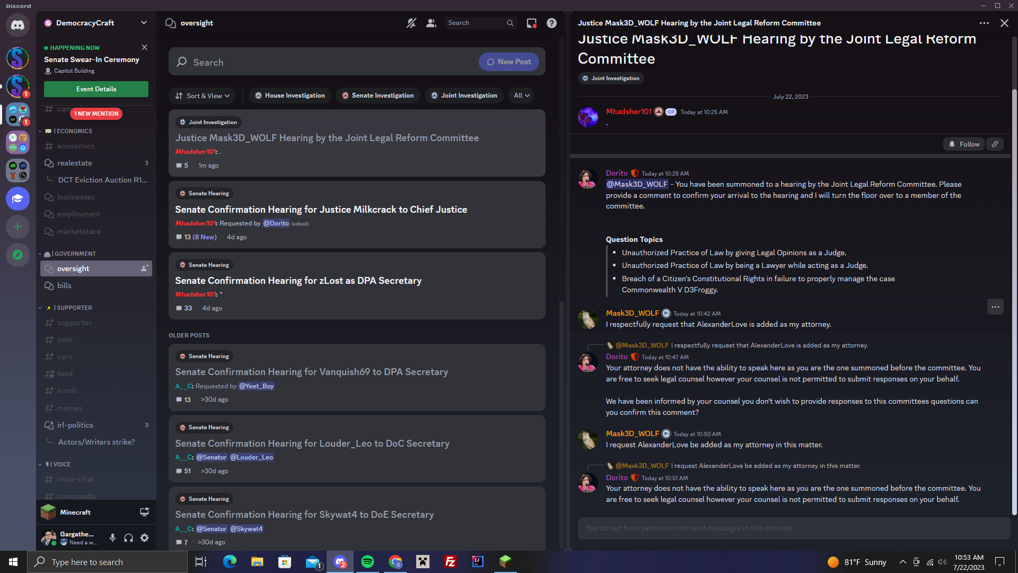Open bills forum channel
This screenshot has height=573, width=1018.
[x=96, y=285]
